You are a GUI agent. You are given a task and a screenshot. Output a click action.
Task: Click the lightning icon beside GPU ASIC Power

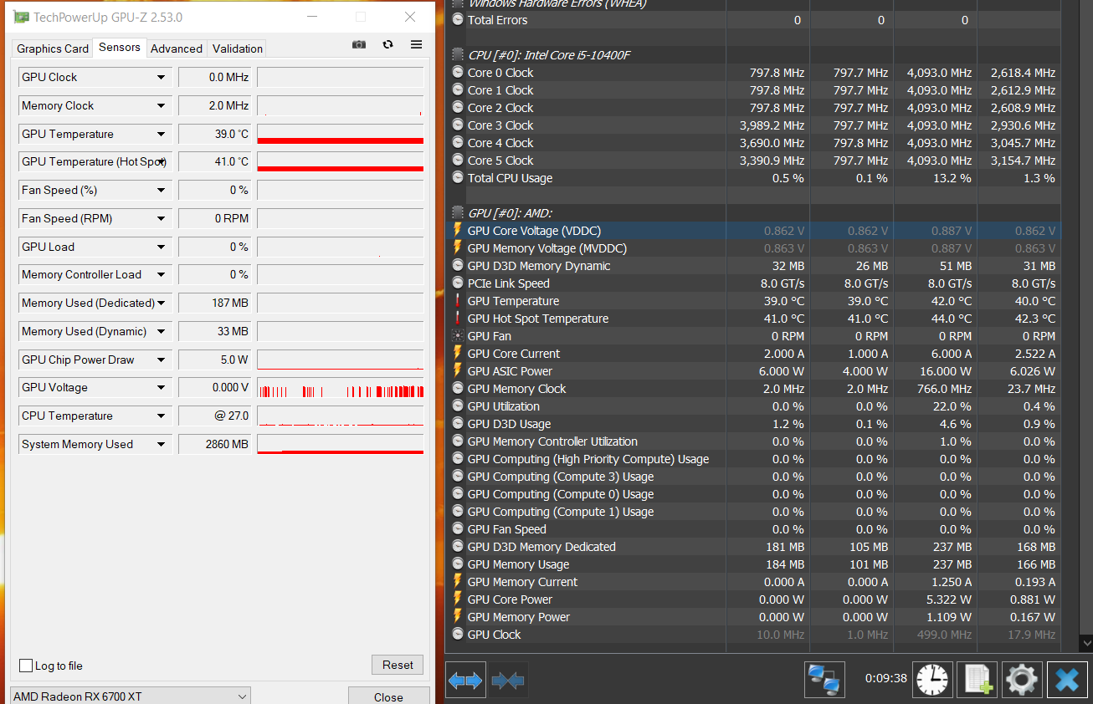458,371
